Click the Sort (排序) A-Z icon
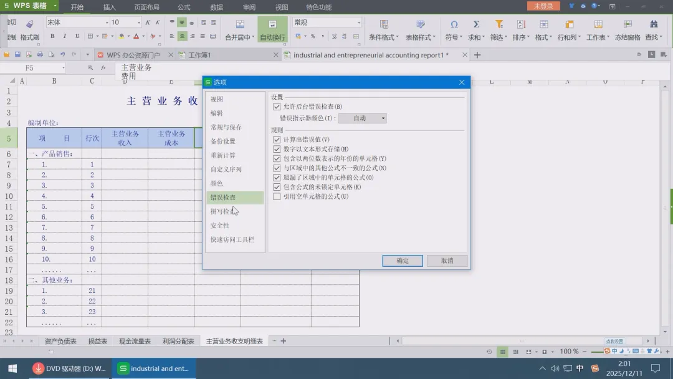The width and height of the screenshot is (673, 379). tap(521, 25)
